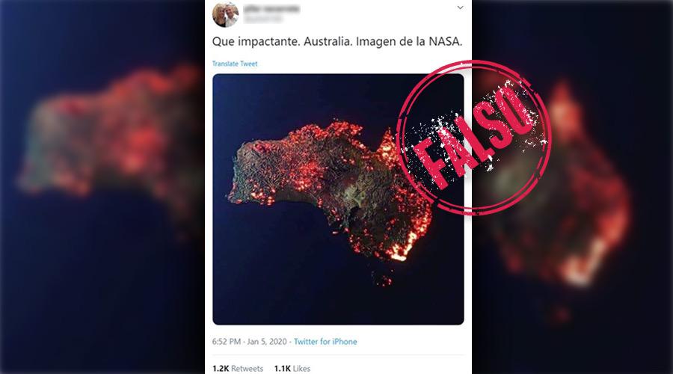The height and width of the screenshot is (374, 673).
Task: Click the red FALSO stamp overlay
Action: (474, 137)
